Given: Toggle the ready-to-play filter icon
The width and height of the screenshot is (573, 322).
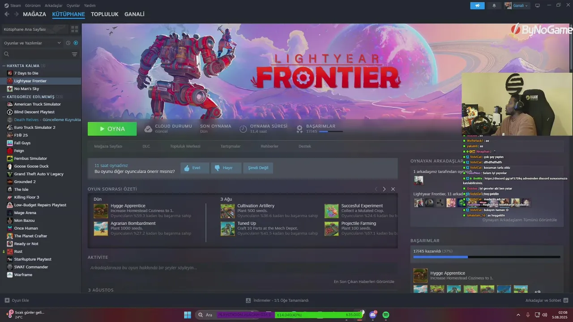Looking at the screenshot, I should tap(76, 43).
